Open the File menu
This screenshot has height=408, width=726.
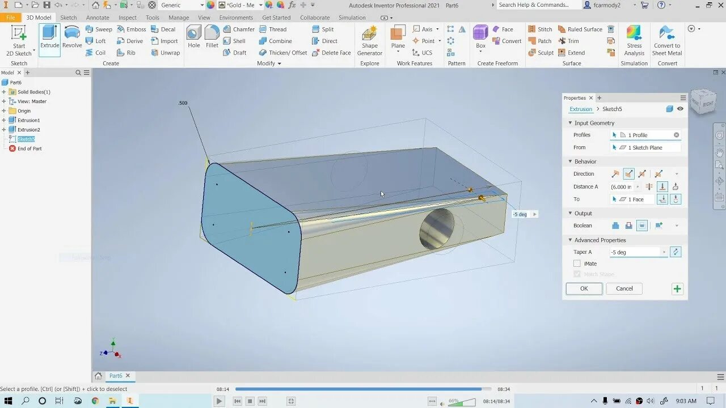tap(11, 18)
